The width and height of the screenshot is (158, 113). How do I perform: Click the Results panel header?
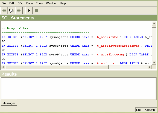[79, 74]
